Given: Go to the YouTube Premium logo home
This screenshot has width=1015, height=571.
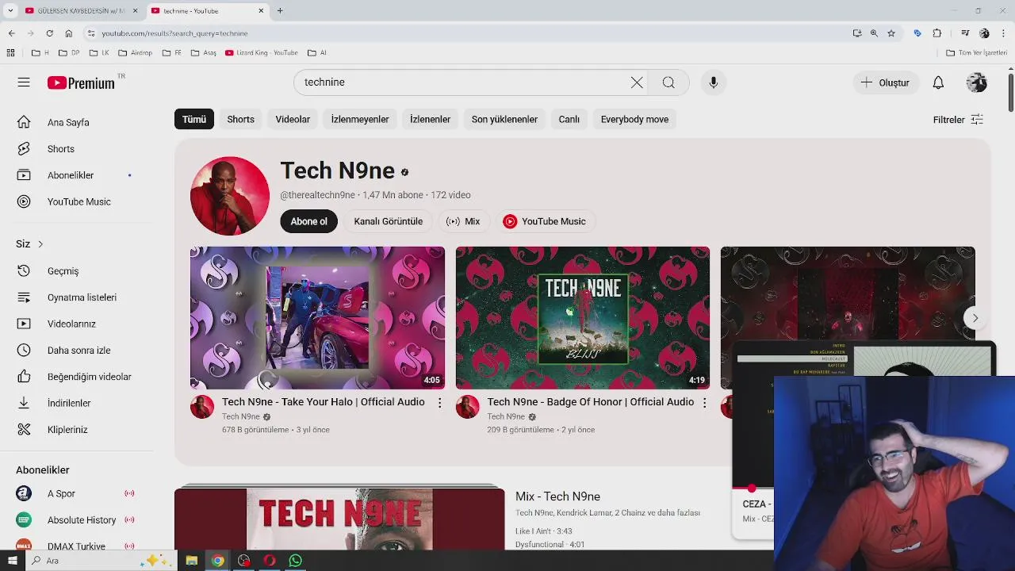Looking at the screenshot, I should click(81, 82).
